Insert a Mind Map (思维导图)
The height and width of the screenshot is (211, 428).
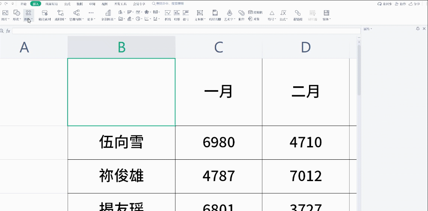(x=77, y=15)
